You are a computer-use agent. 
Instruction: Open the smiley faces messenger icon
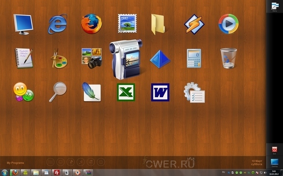(x=24, y=92)
